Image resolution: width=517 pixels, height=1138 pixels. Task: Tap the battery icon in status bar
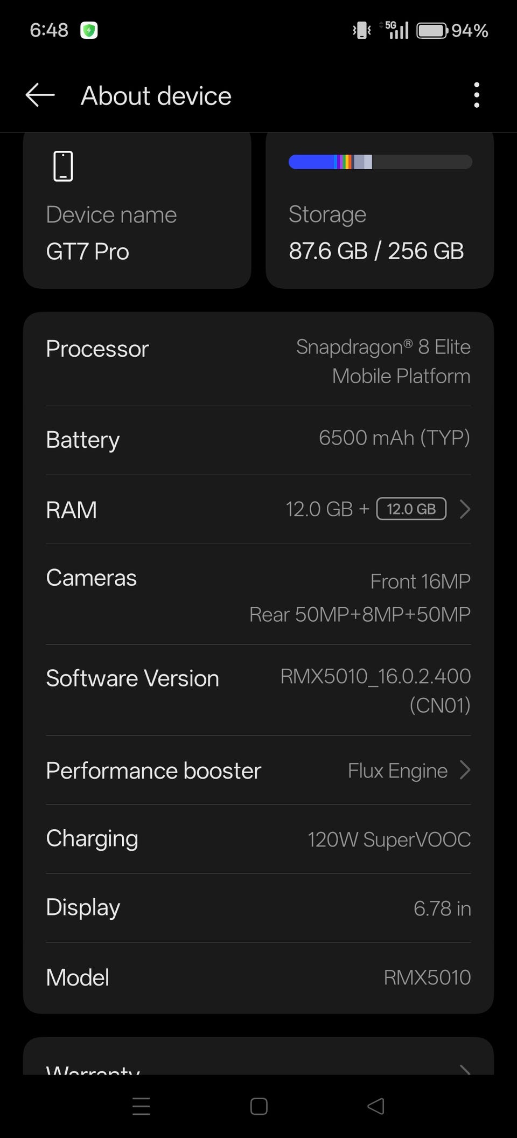(432, 31)
